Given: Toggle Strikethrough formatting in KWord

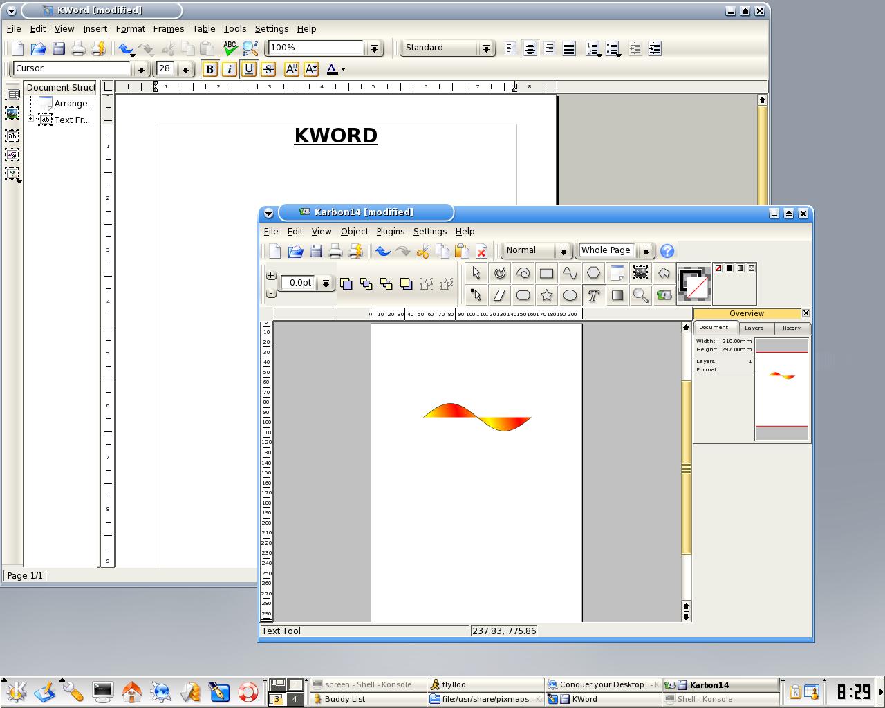Looking at the screenshot, I should point(268,68).
